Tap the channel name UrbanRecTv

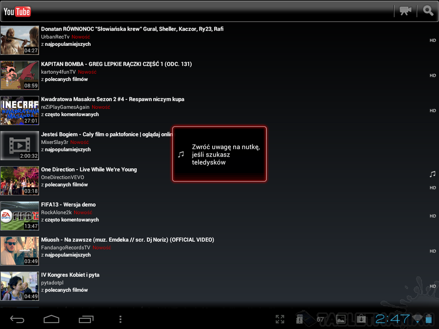pos(55,37)
